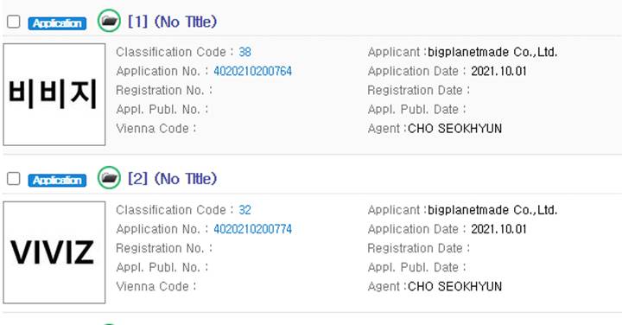Open the folder icon for result [2]
This screenshot has width=622, height=325.
(109, 178)
